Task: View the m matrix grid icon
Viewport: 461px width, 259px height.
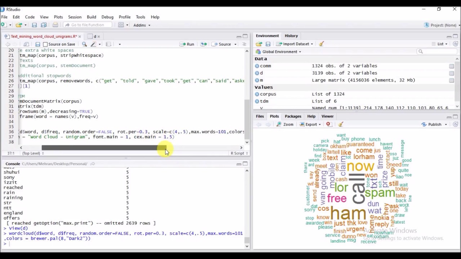Action: pyautogui.click(x=451, y=80)
